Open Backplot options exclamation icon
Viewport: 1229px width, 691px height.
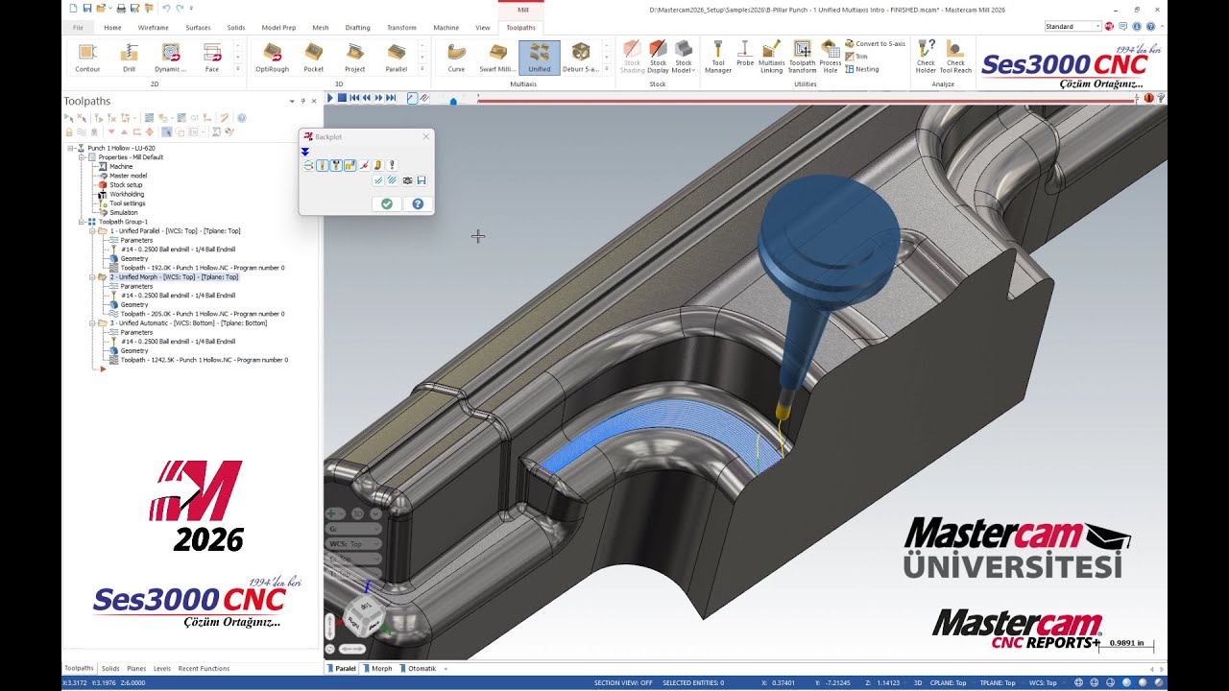(392, 165)
